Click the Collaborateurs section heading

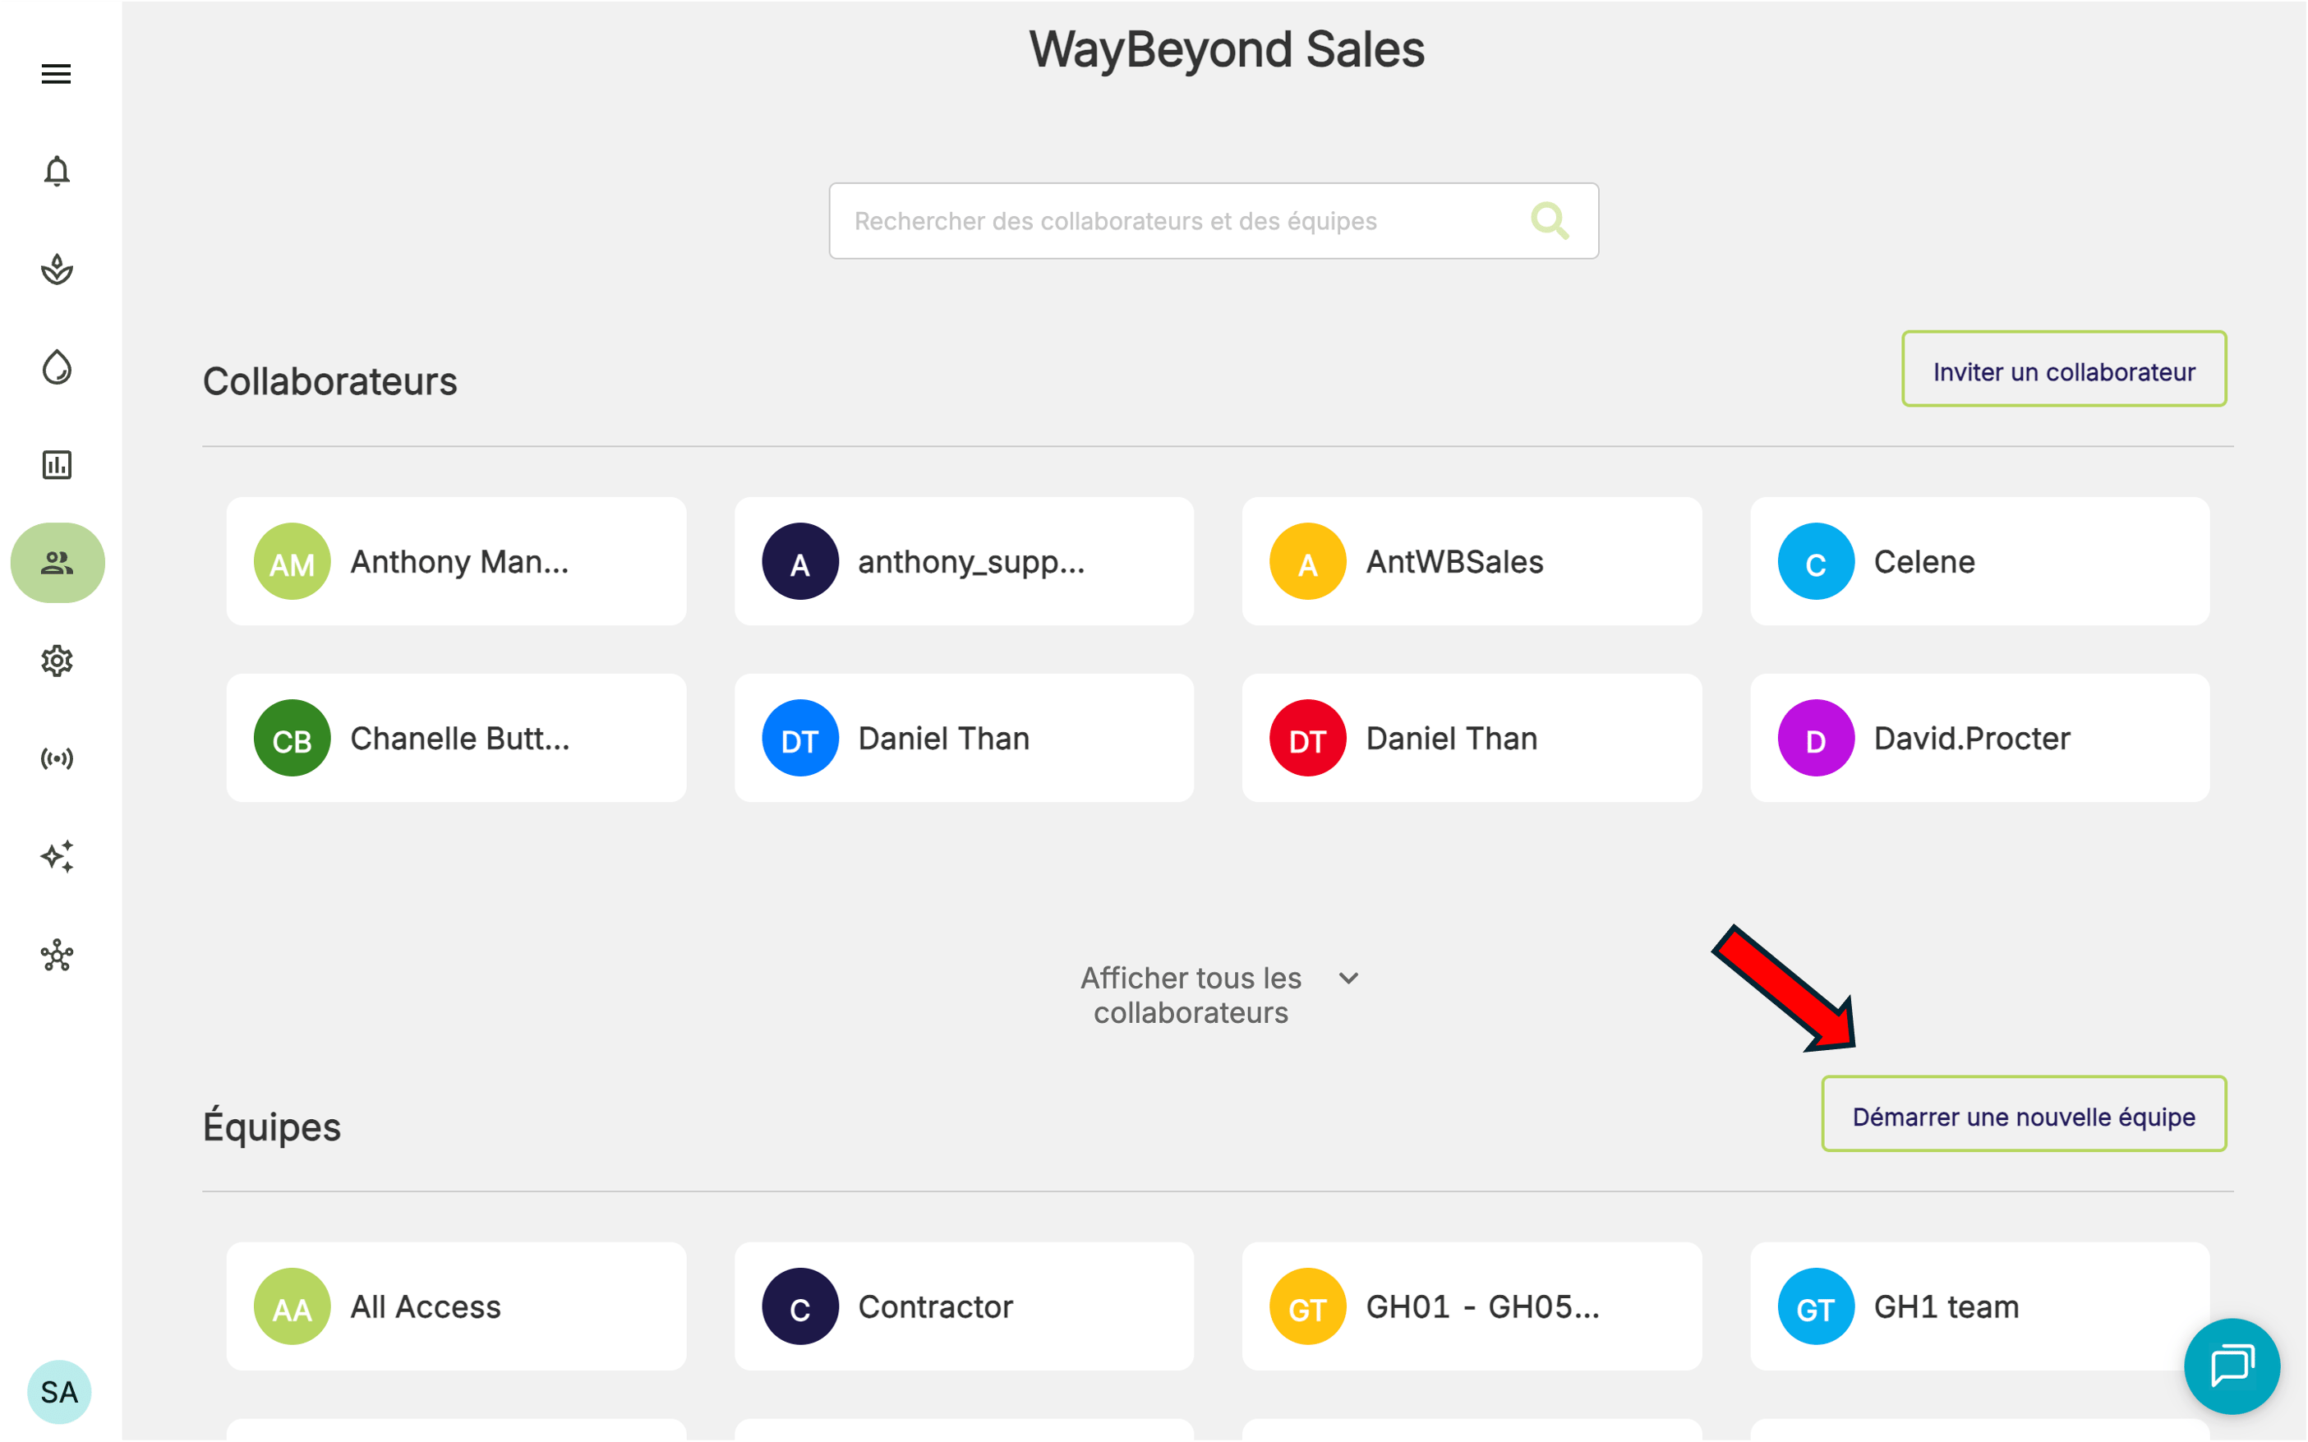pyautogui.click(x=330, y=381)
